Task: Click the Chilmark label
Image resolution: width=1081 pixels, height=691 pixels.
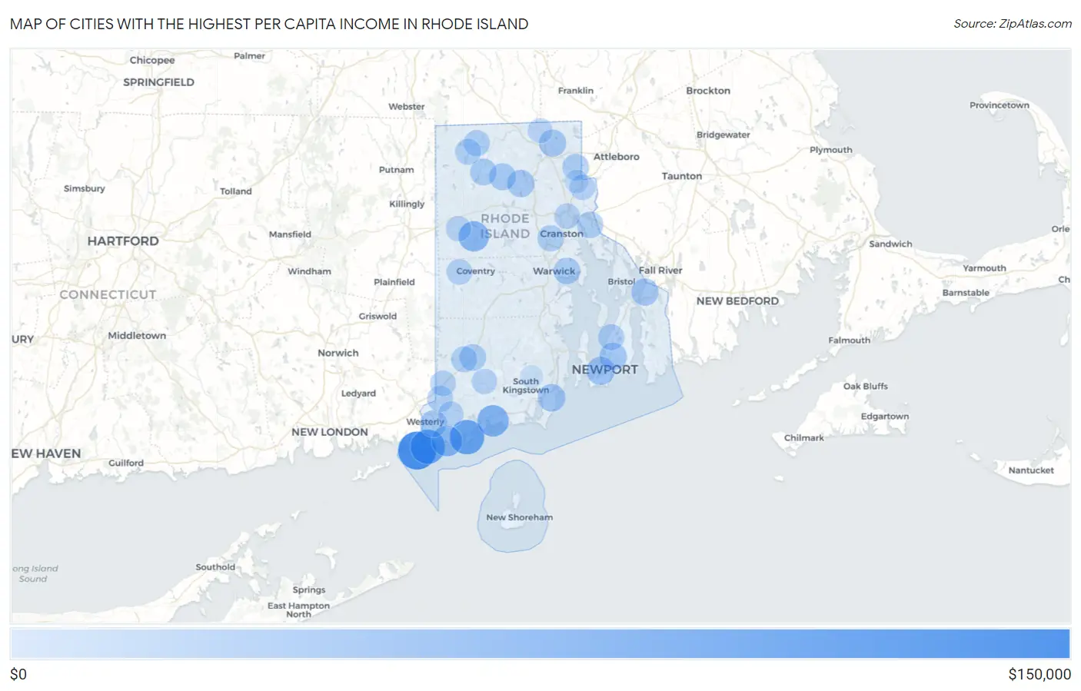Action: 803,438
